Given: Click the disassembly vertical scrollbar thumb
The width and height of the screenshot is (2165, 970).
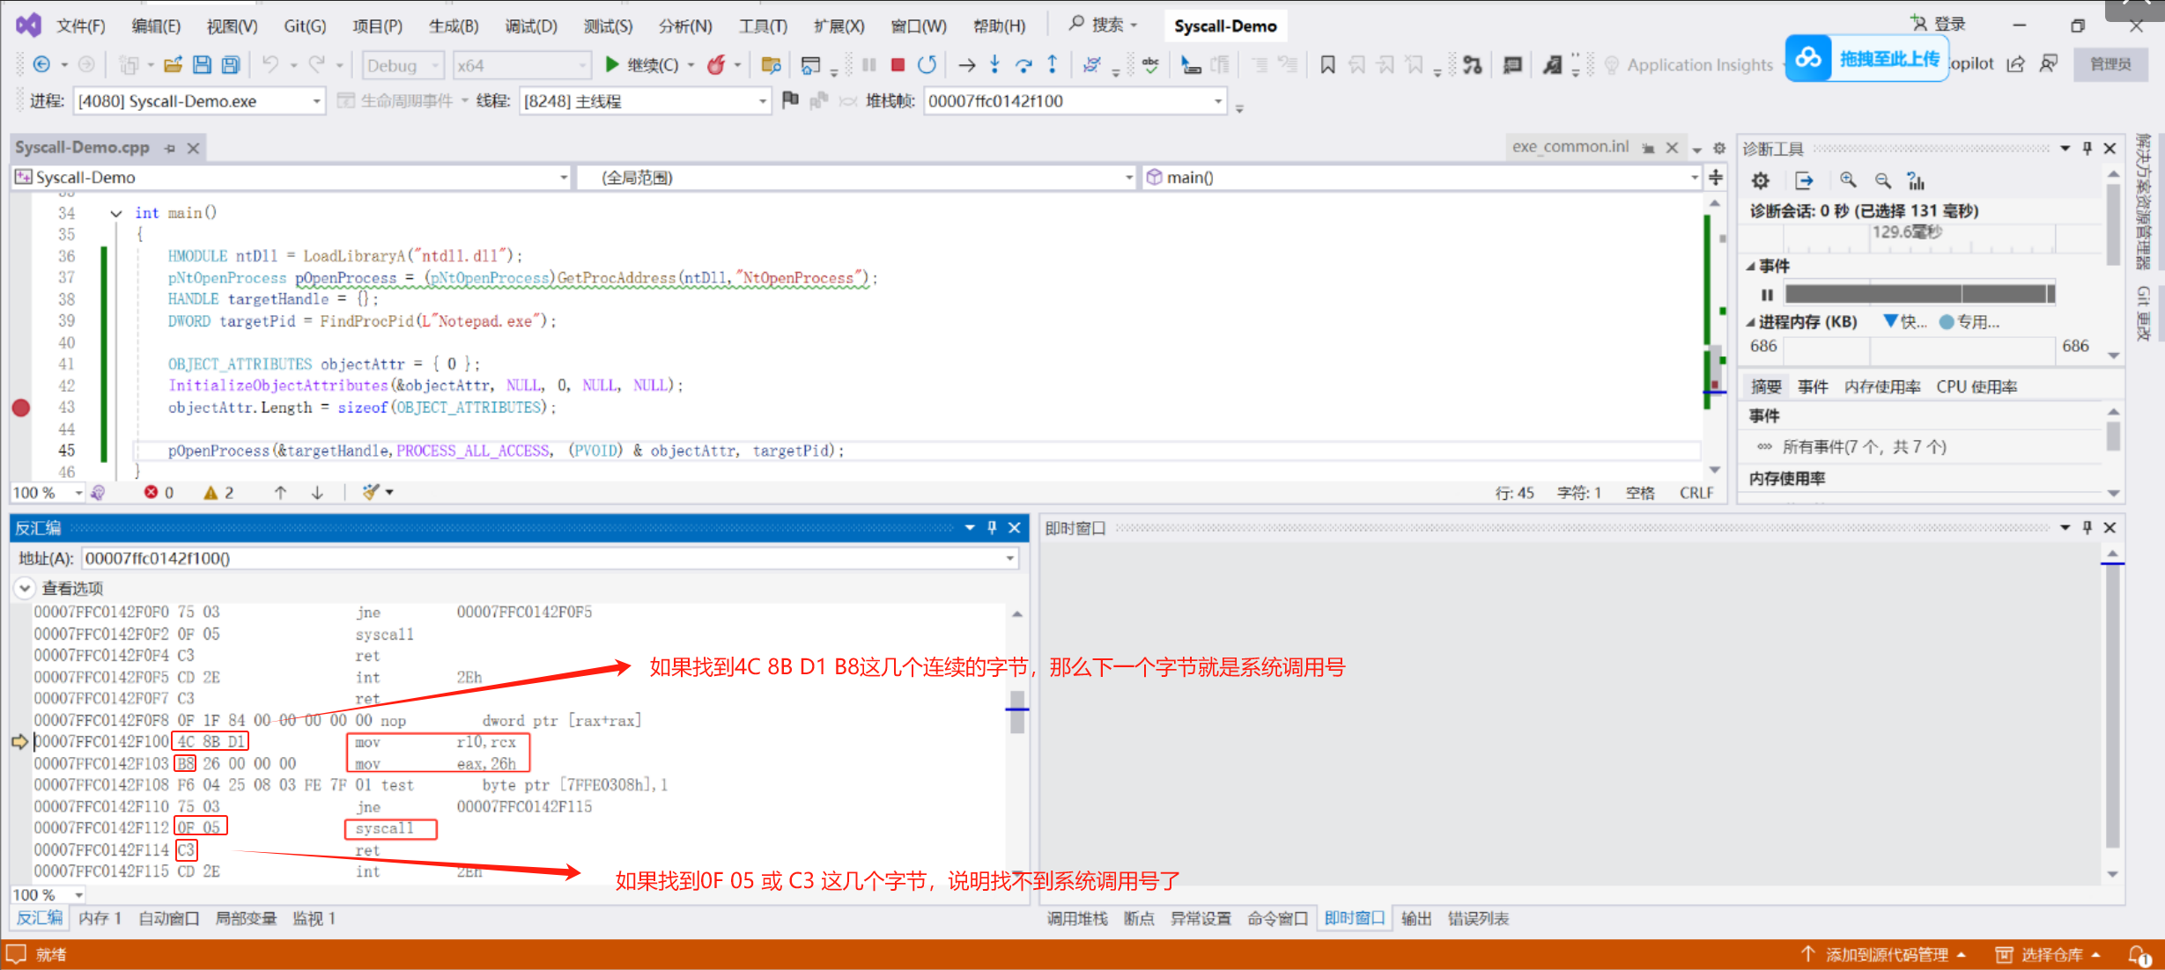Looking at the screenshot, I should [1017, 712].
